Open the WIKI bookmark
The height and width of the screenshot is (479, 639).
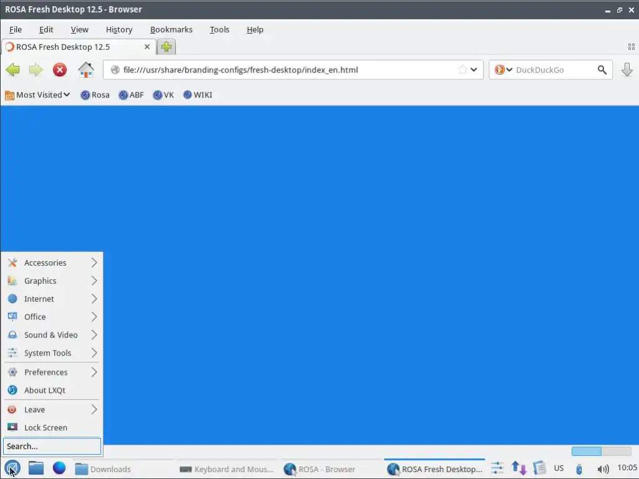pos(198,95)
